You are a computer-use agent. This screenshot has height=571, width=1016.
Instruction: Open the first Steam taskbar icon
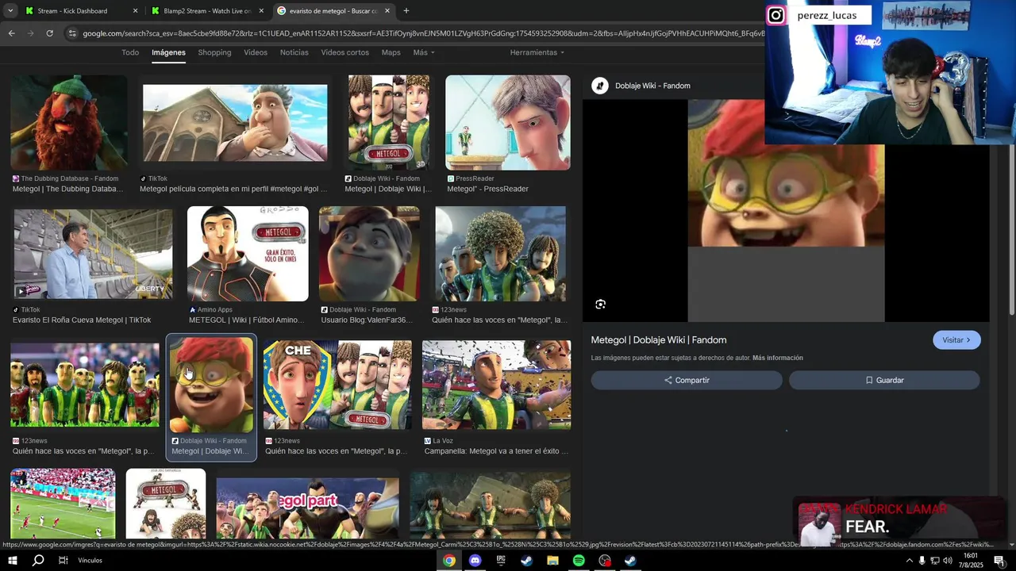(x=526, y=560)
